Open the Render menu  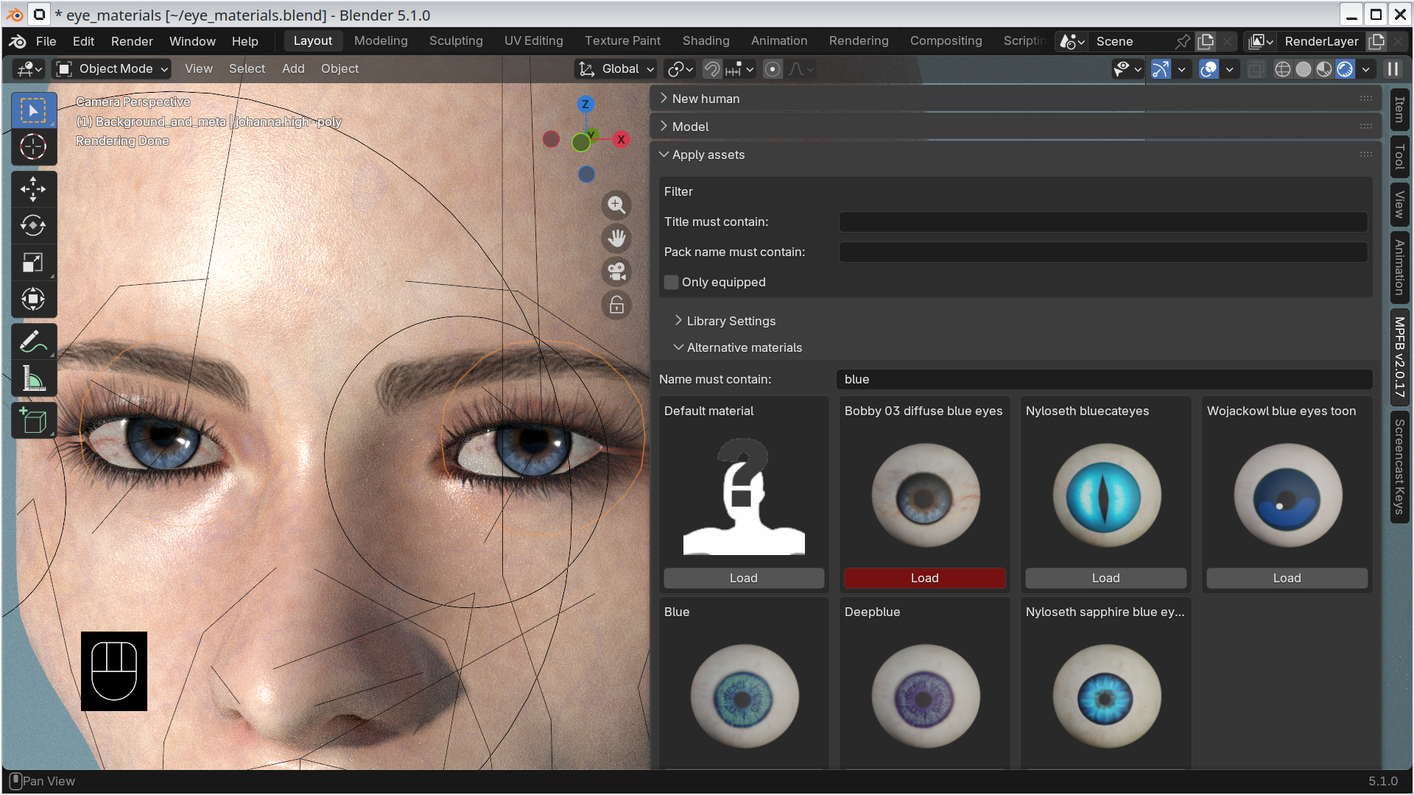point(132,41)
